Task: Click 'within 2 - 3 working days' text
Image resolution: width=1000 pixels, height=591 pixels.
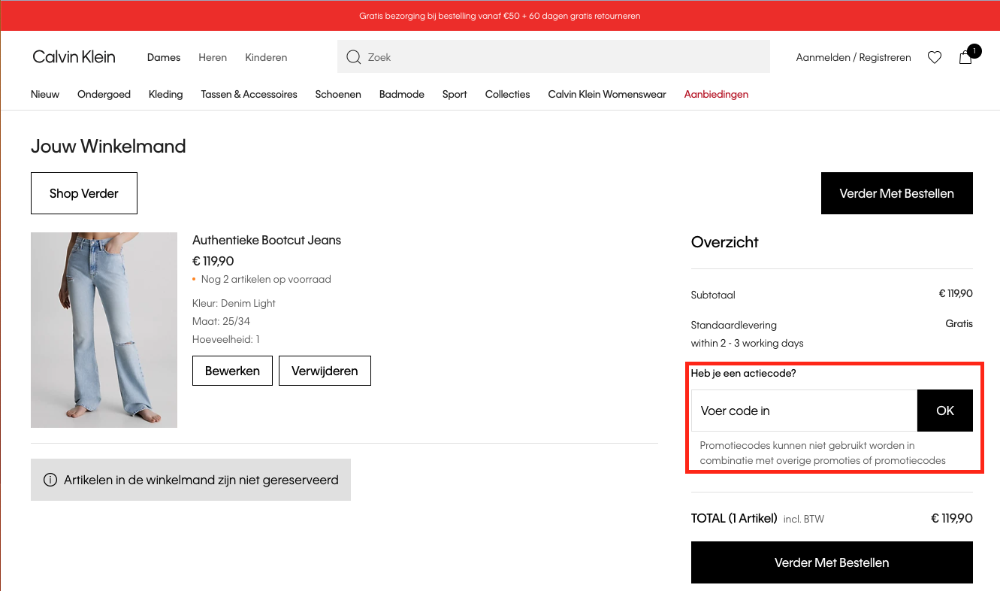Action: (x=748, y=344)
